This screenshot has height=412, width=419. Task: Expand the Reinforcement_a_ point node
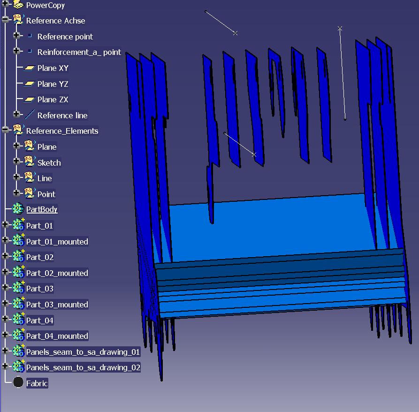click(16, 51)
